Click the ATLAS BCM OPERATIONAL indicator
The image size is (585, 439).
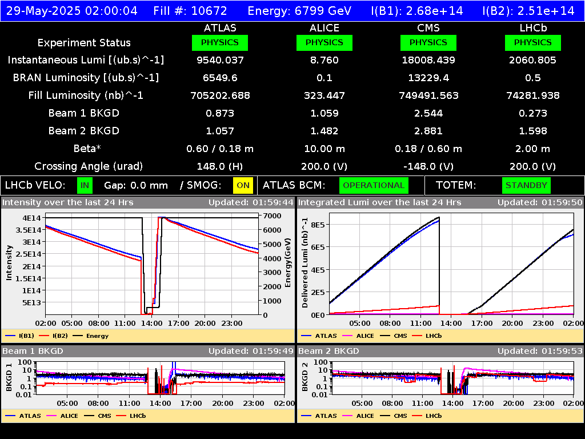point(374,186)
